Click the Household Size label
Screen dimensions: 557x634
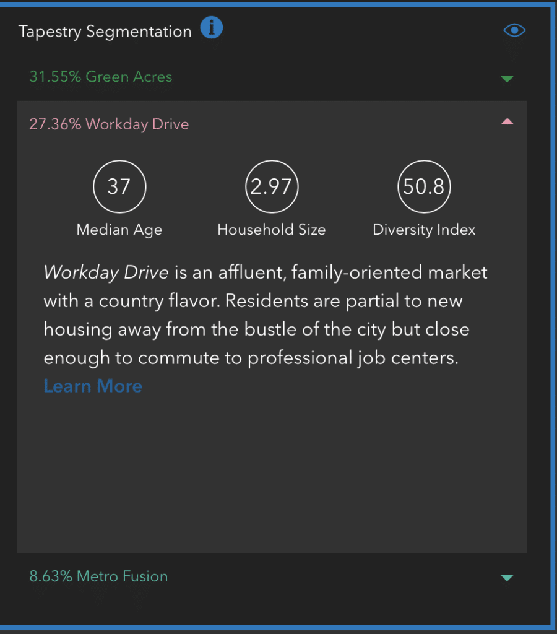[272, 230]
